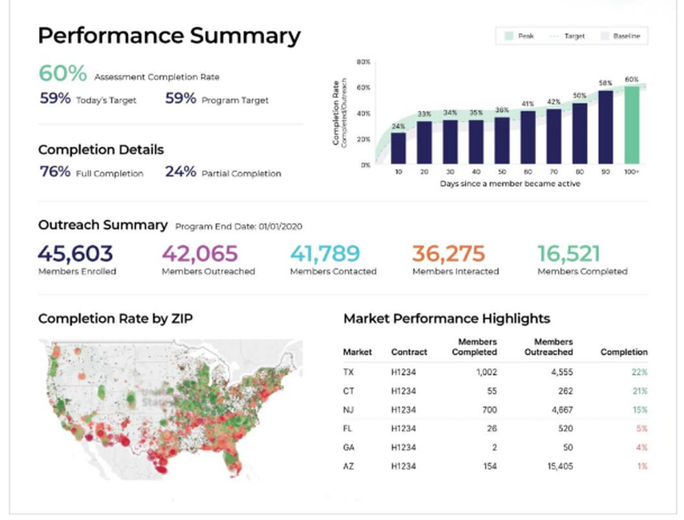684x520 pixels.
Task: Select the AZ market row label
Action: (349, 467)
